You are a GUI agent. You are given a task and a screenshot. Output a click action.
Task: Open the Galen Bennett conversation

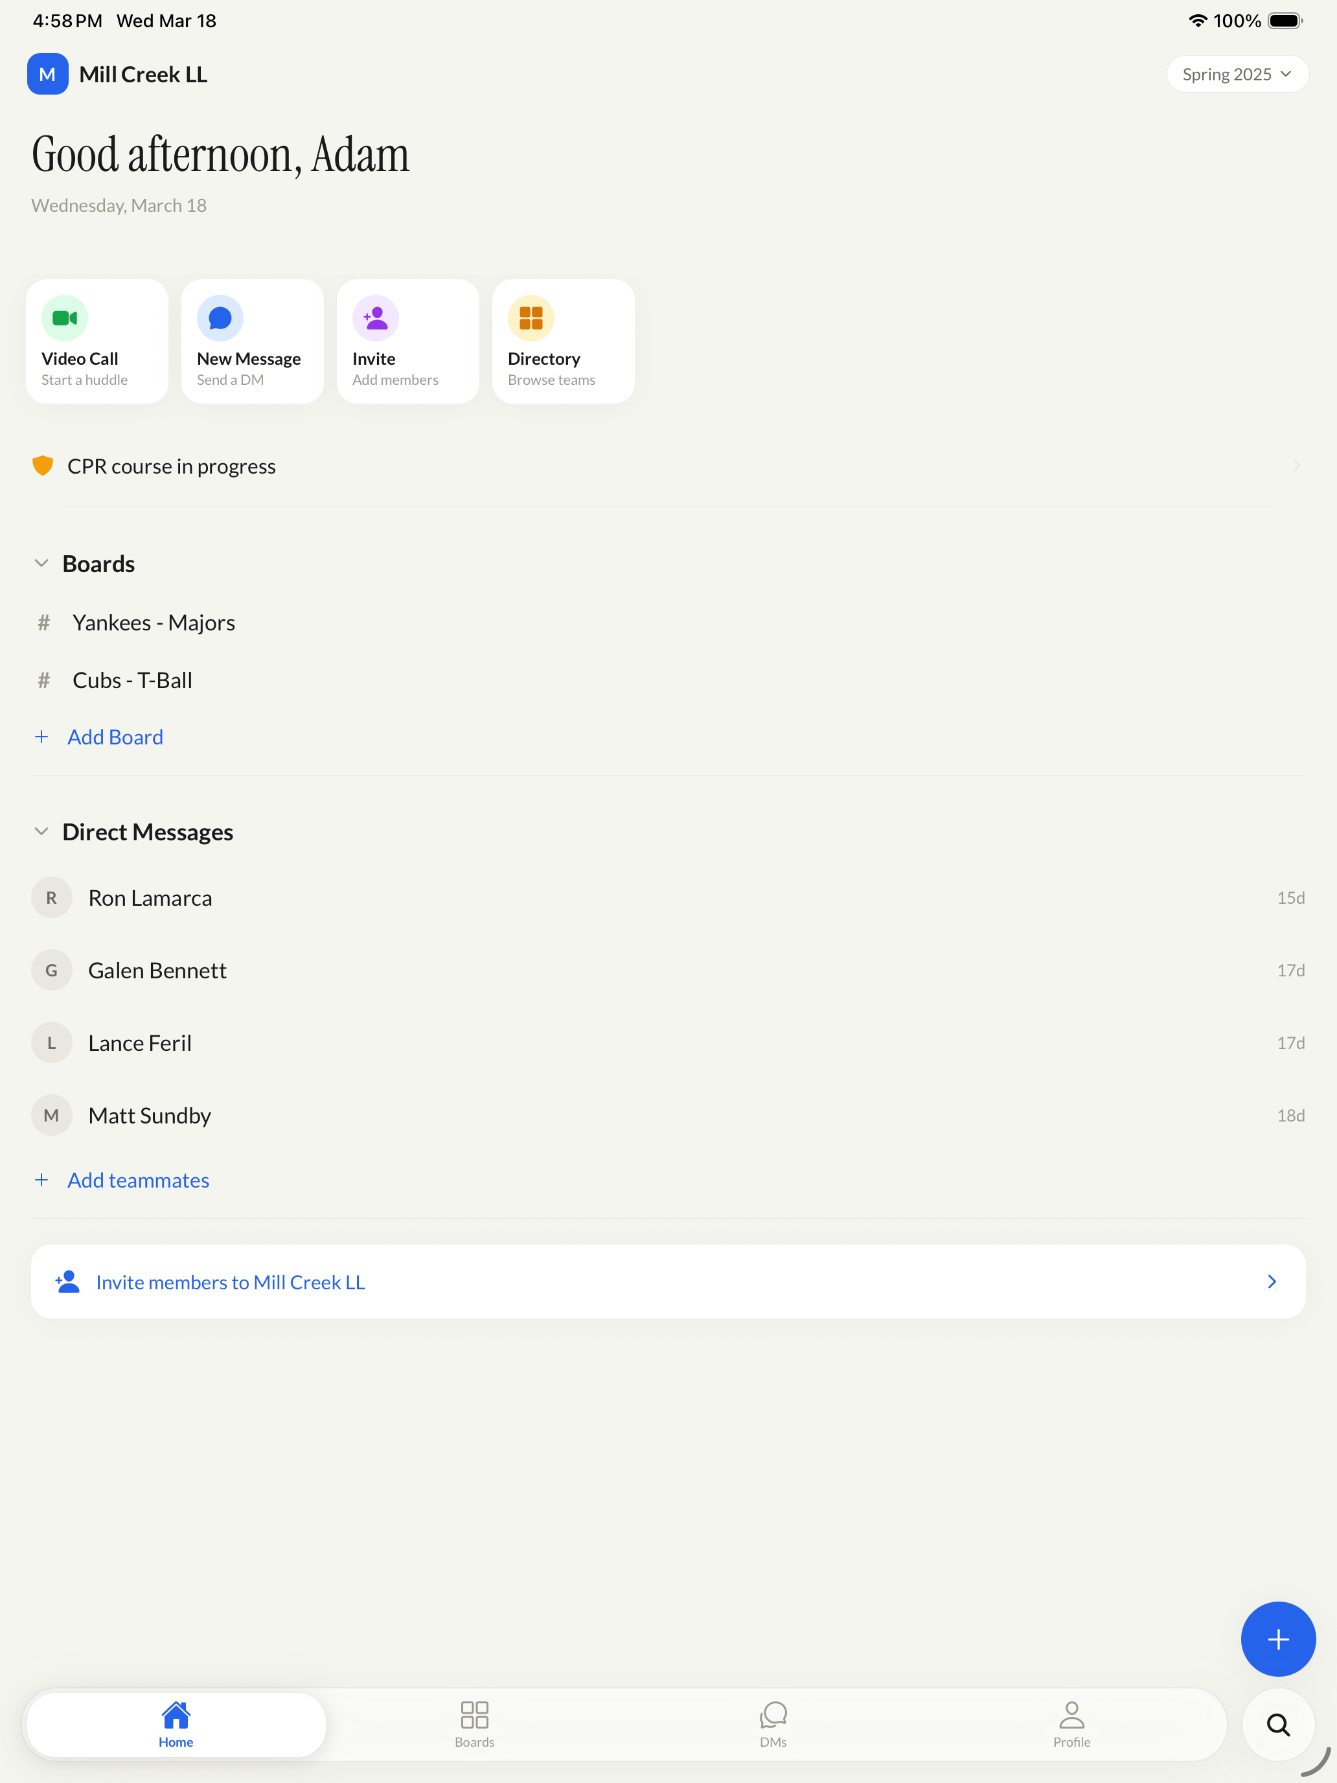click(x=668, y=971)
